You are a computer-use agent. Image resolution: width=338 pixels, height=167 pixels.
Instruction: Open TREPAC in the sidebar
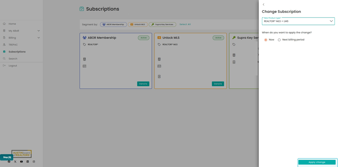coord(13,45)
